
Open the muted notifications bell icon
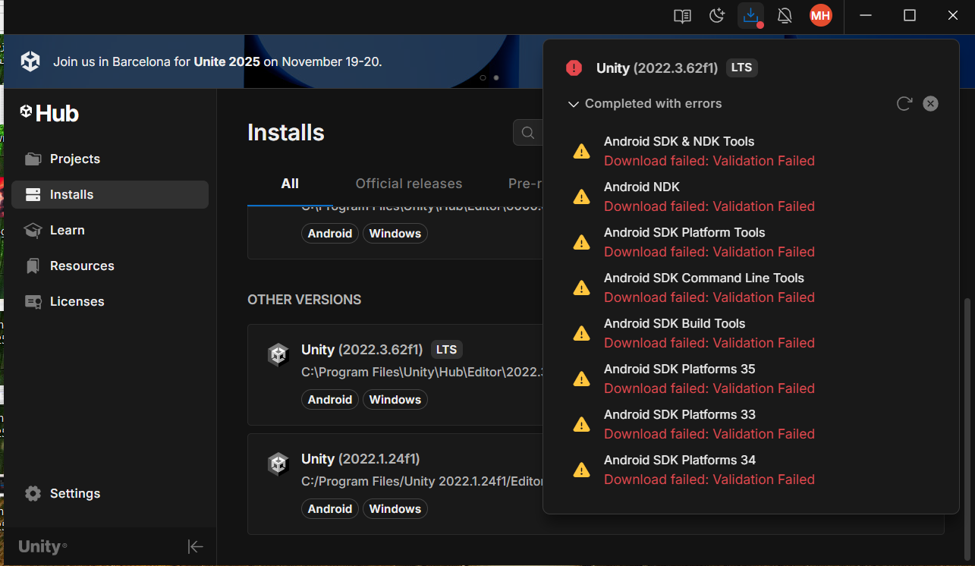[785, 16]
